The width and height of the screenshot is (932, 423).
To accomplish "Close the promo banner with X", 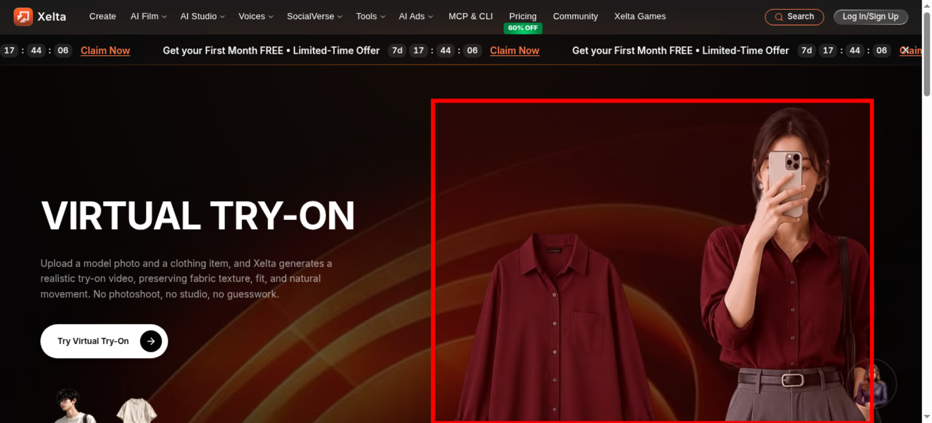I will [x=905, y=50].
